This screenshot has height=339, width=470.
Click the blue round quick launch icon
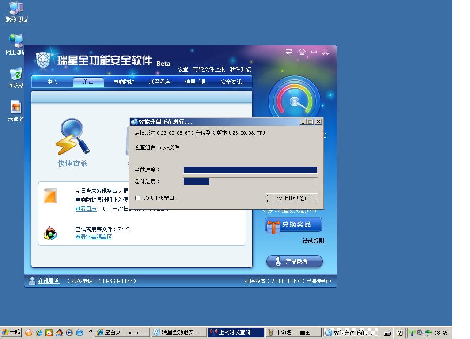point(80,333)
